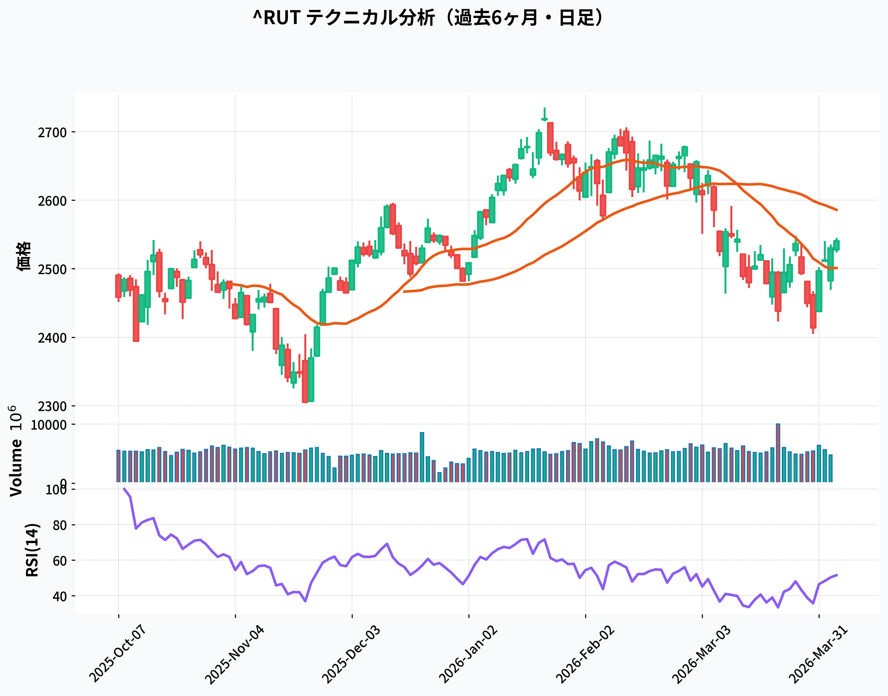Viewport: 888px width, 696px height.
Task: Click the Volume axis label
Action: point(16,467)
